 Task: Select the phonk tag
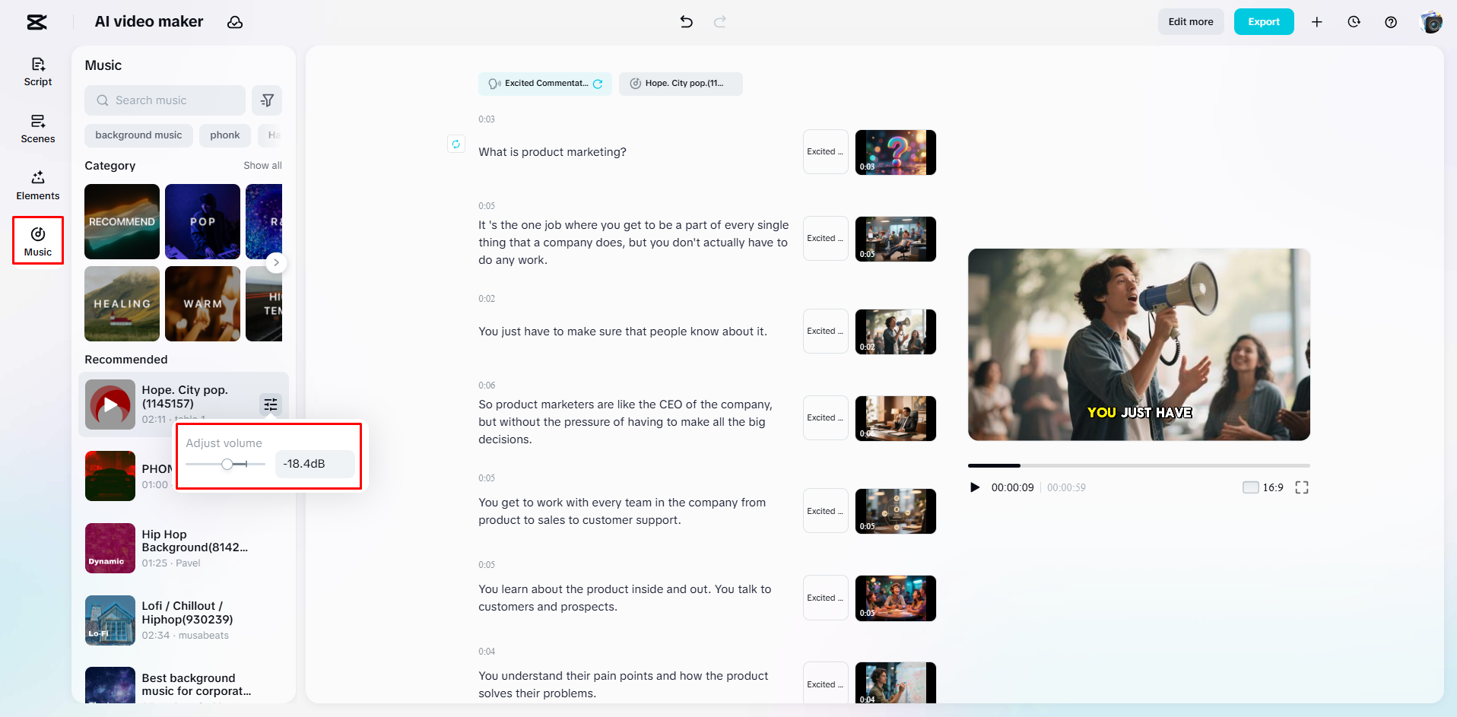tap(225, 135)
